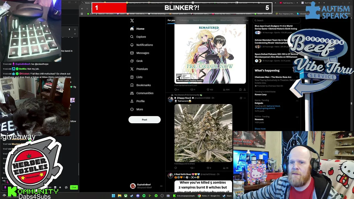This screenshot has width=354, height=199.
Task: Click the Lists icon in the sidebar
Action: [x=132, y=77]
